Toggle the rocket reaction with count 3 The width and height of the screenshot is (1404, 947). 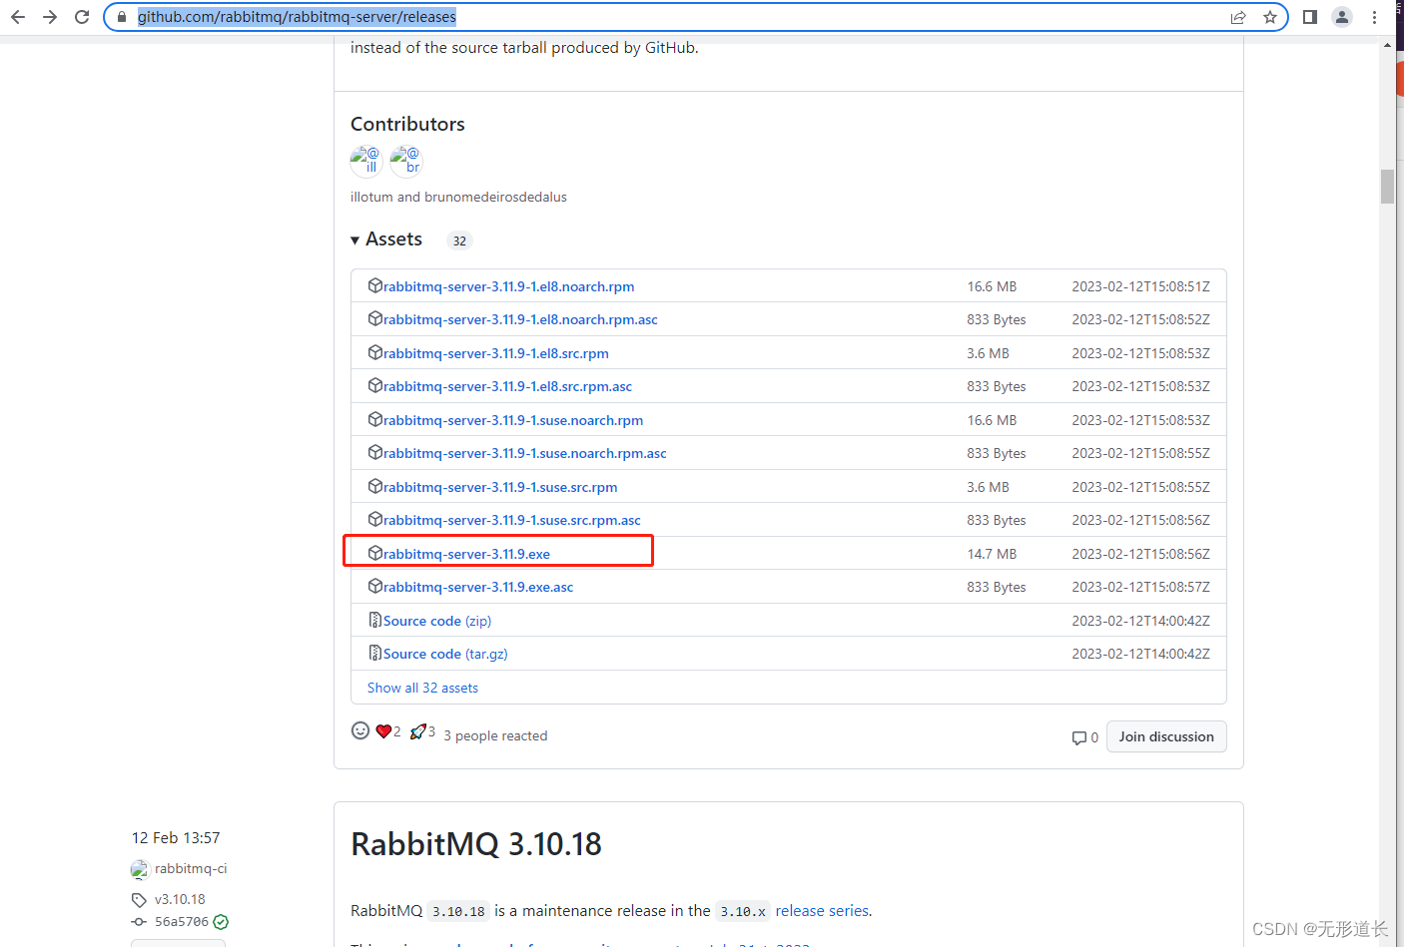(x=422, y=731)
